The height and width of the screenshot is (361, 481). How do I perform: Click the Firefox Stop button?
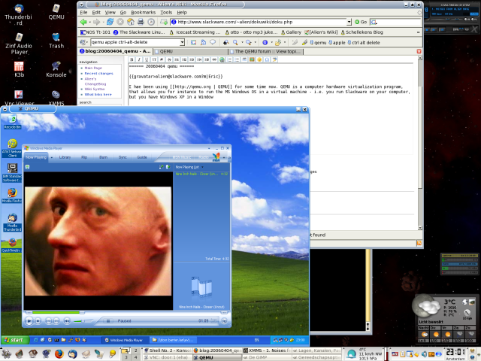pyautogui.click(x=120, y=22)
